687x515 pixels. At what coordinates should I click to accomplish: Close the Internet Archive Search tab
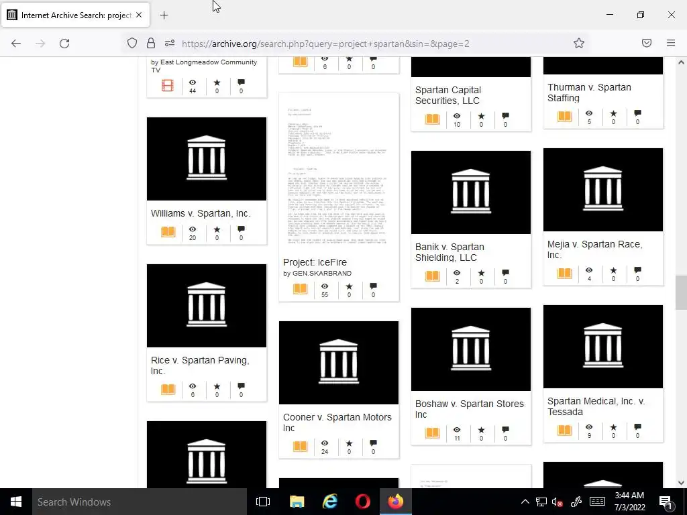139,15
